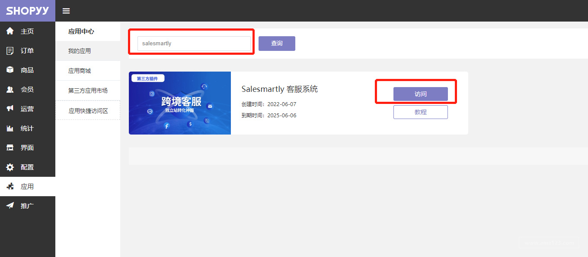Viewport: 588px width, 257px height.
Task: Open the 主页 sidebar menu
Action: 28,31
